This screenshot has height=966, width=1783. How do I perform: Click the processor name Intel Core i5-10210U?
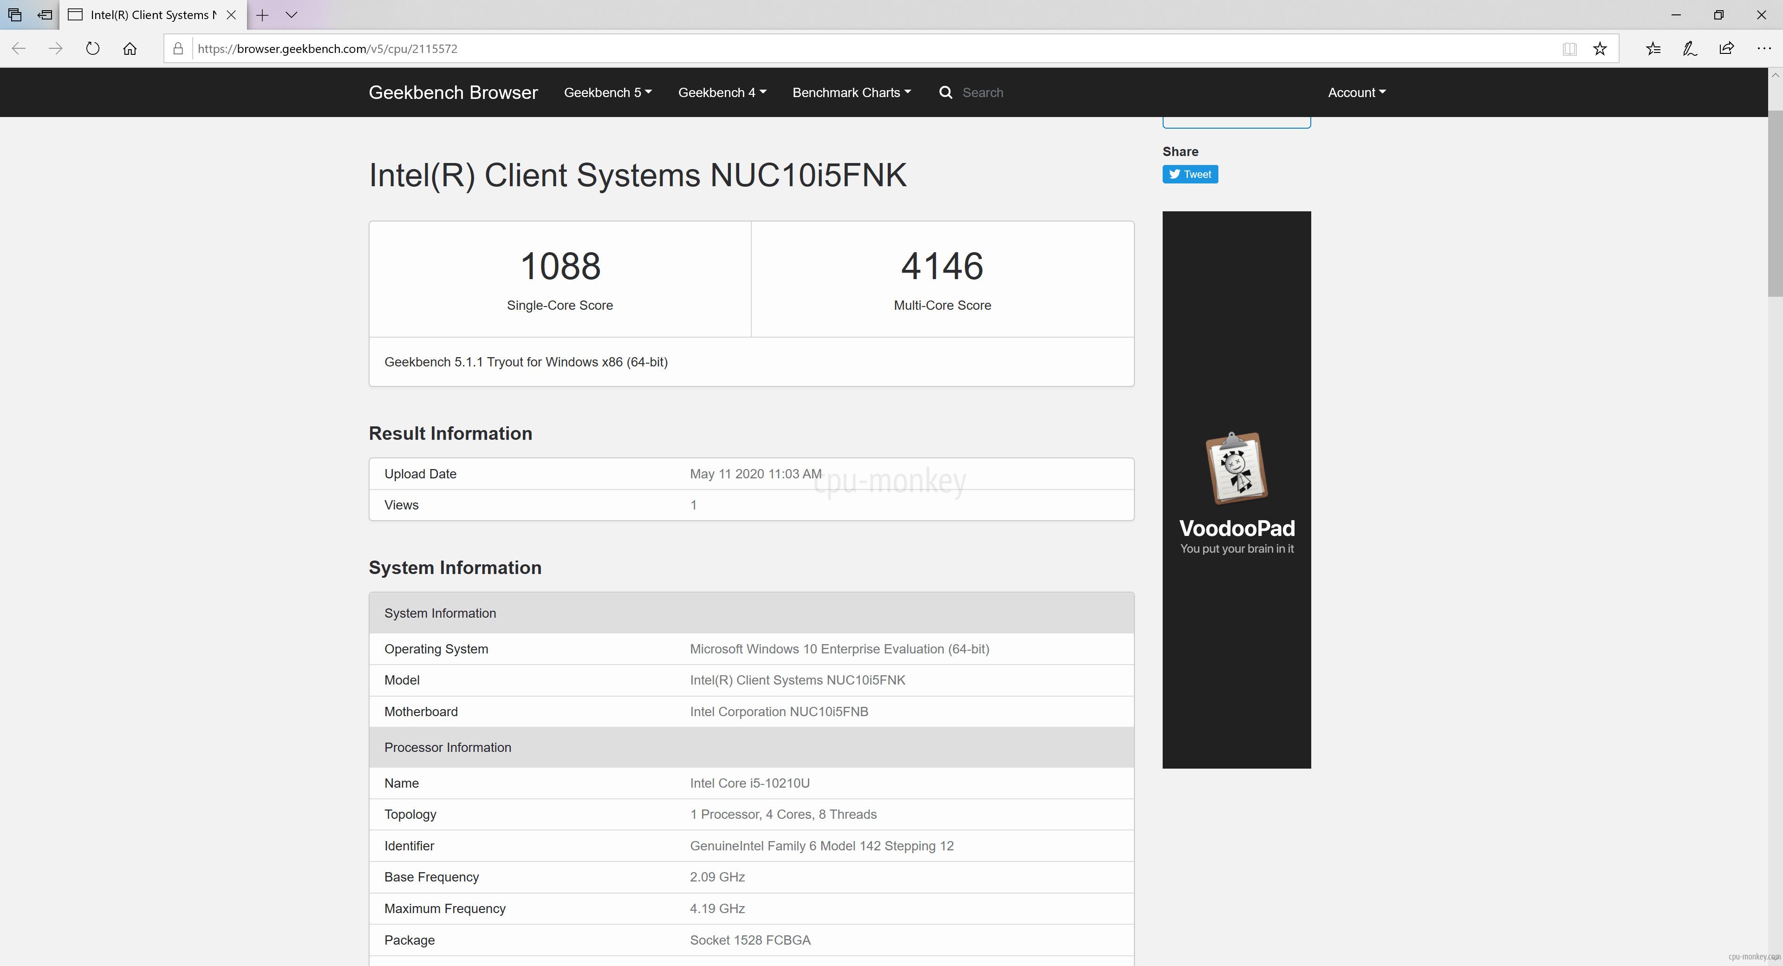749,783
